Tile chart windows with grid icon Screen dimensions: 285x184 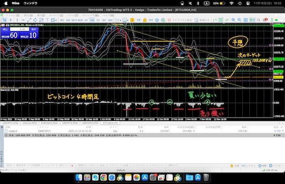[246, 20]
